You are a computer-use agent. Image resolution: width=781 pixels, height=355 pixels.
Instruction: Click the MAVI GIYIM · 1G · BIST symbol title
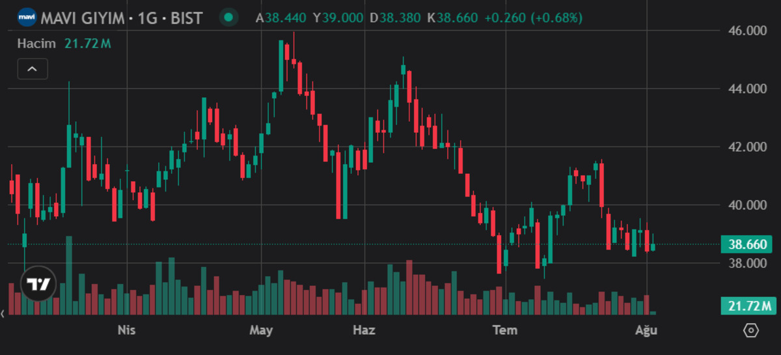point(122,18)
